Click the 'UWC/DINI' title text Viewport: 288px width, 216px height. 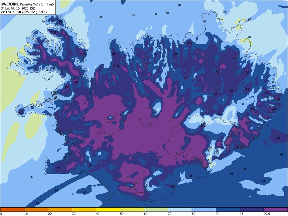9,4
